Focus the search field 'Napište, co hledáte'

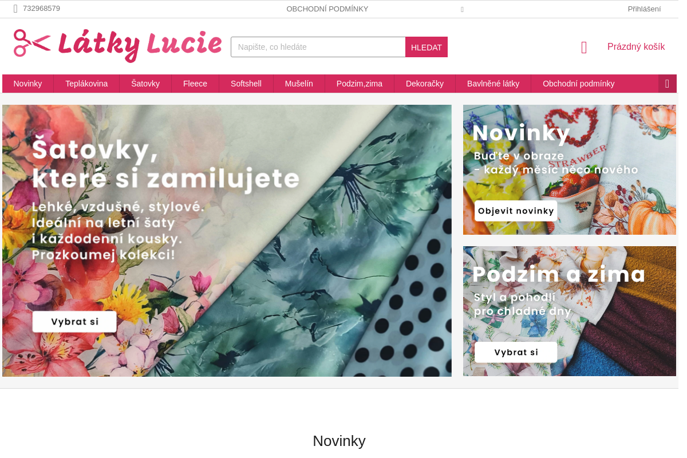[318, 47]
